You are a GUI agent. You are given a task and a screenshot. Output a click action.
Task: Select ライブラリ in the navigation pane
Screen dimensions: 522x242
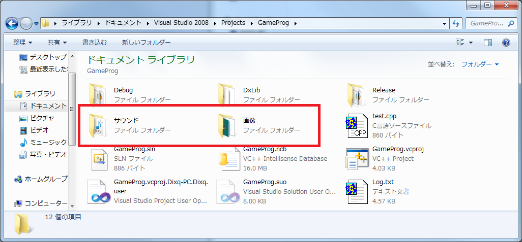tap(35, 94)
